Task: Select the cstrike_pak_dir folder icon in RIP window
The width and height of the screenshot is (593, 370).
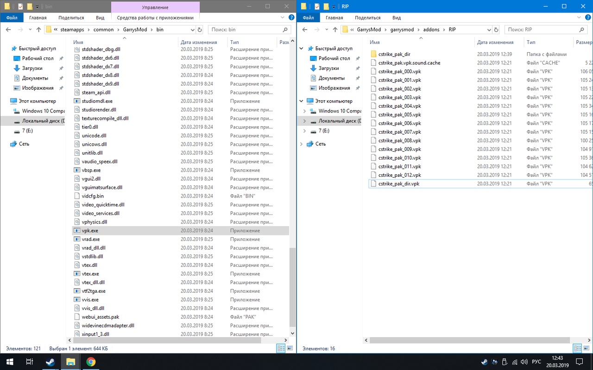Action: click(374, 54)
